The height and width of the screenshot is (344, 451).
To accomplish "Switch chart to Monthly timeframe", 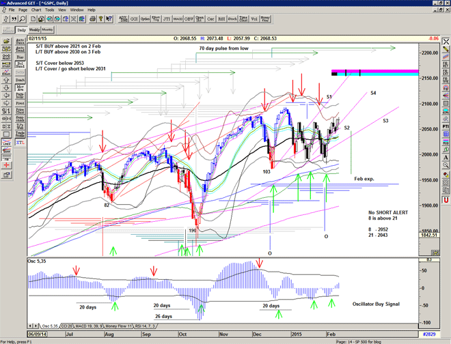I will (48, 30).
